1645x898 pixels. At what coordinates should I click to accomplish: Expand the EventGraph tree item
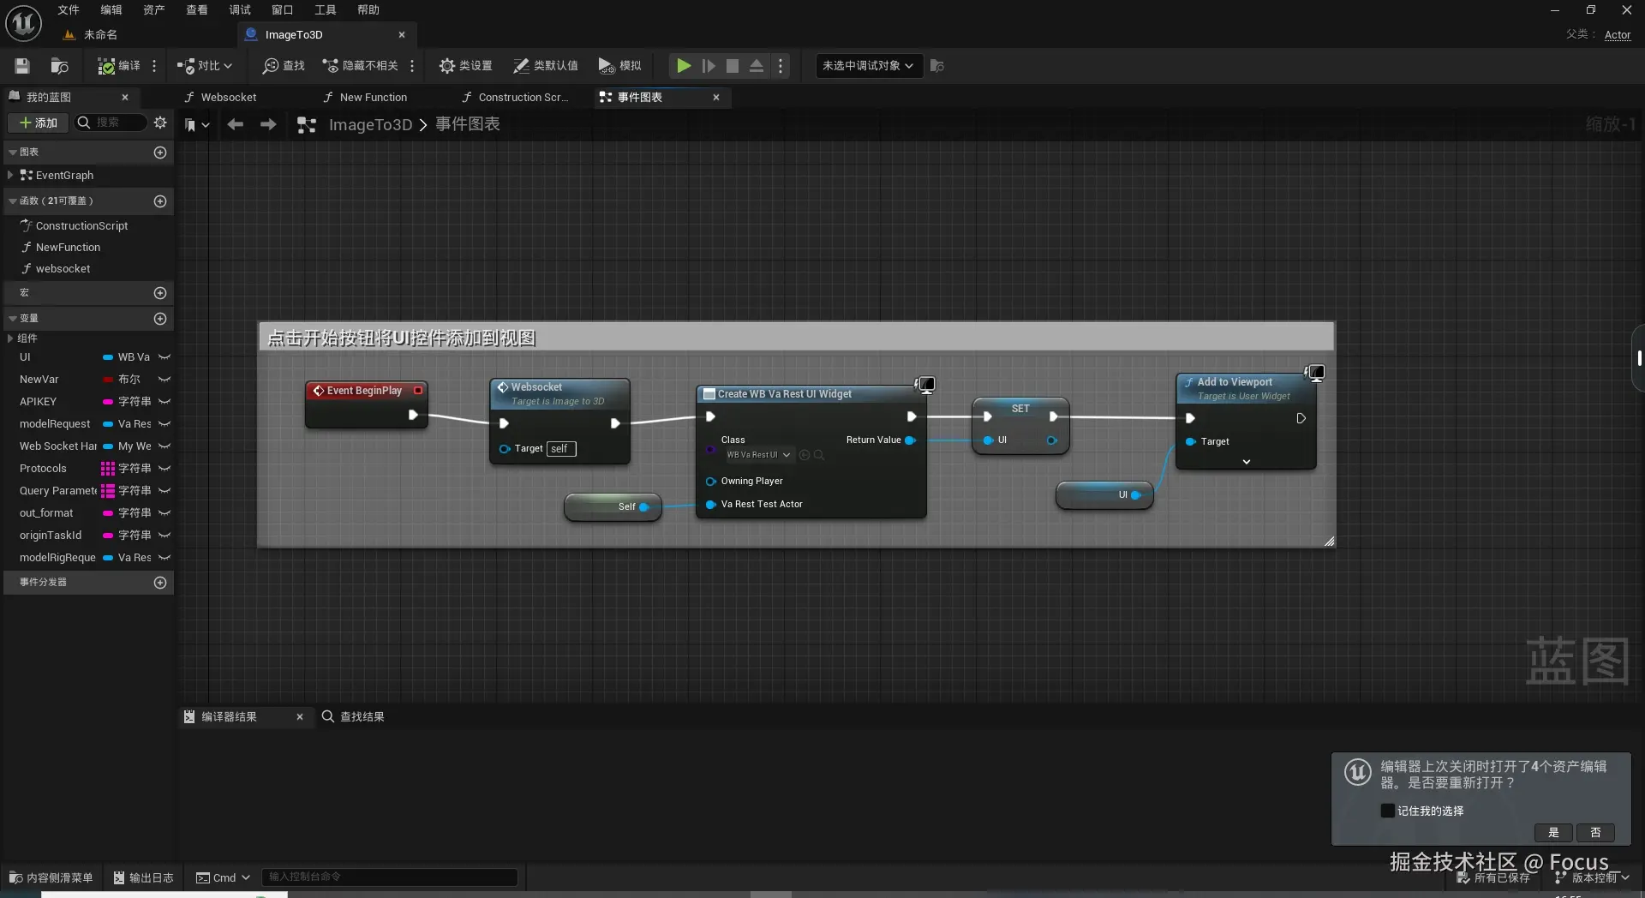(10, 176)
